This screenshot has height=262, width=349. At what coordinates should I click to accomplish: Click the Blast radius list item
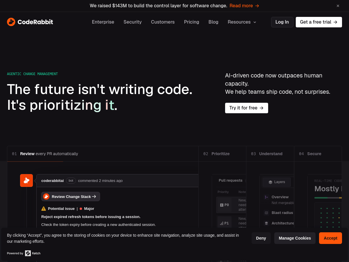(x=279, y=213)
